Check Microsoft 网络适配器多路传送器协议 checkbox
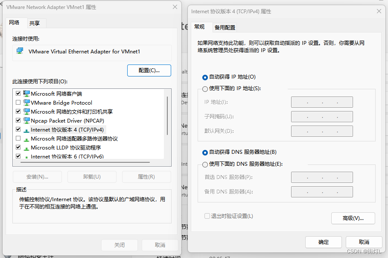The image size is (388, 258). tap(18, 138)
